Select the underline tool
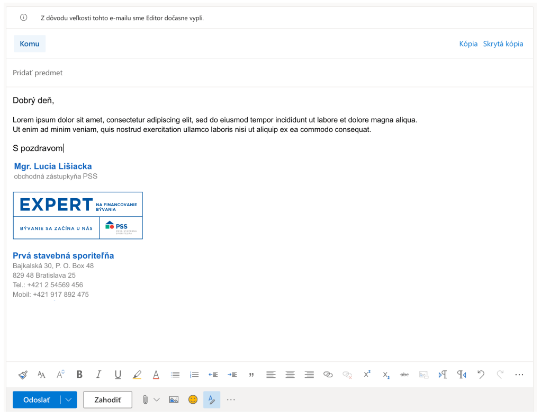This screenshot has width=541, height=417. [118, 374]
